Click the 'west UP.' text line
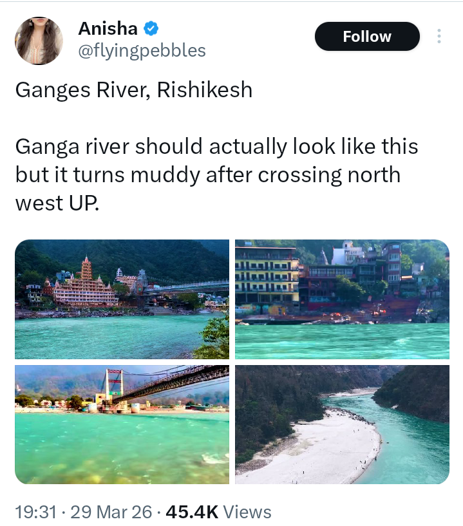Image resolution: width=463 pixels, height=526 pixels. pyautogui.click(x=58, y=203)
